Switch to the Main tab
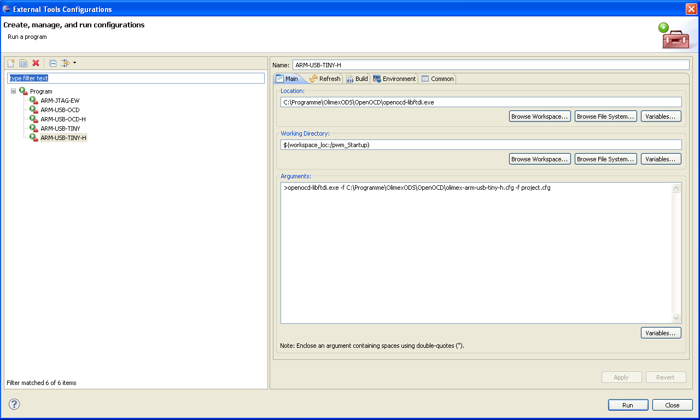Viewport: 700px width, 420px height. point(288,79)
